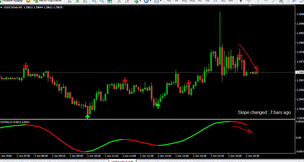Expand the templates dropdown arrow
Viewport: 304px width, 162px height.
click(x=161, y=1)
